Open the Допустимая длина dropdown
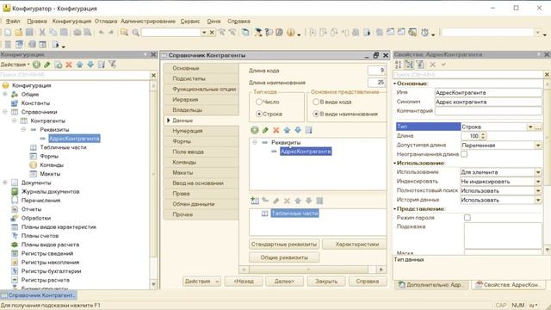The image size is (551, 310). click(538, 146)
